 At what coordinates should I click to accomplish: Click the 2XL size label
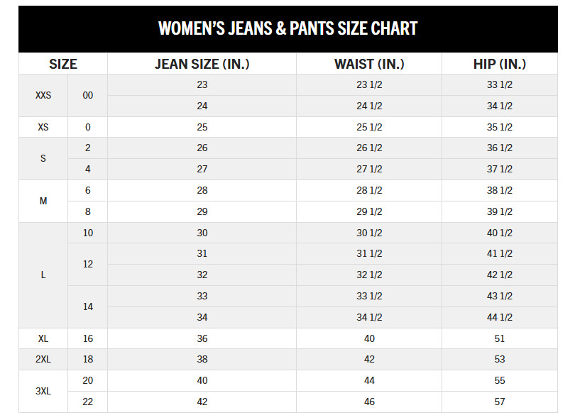pyautogui.click(x=43, y=360)
